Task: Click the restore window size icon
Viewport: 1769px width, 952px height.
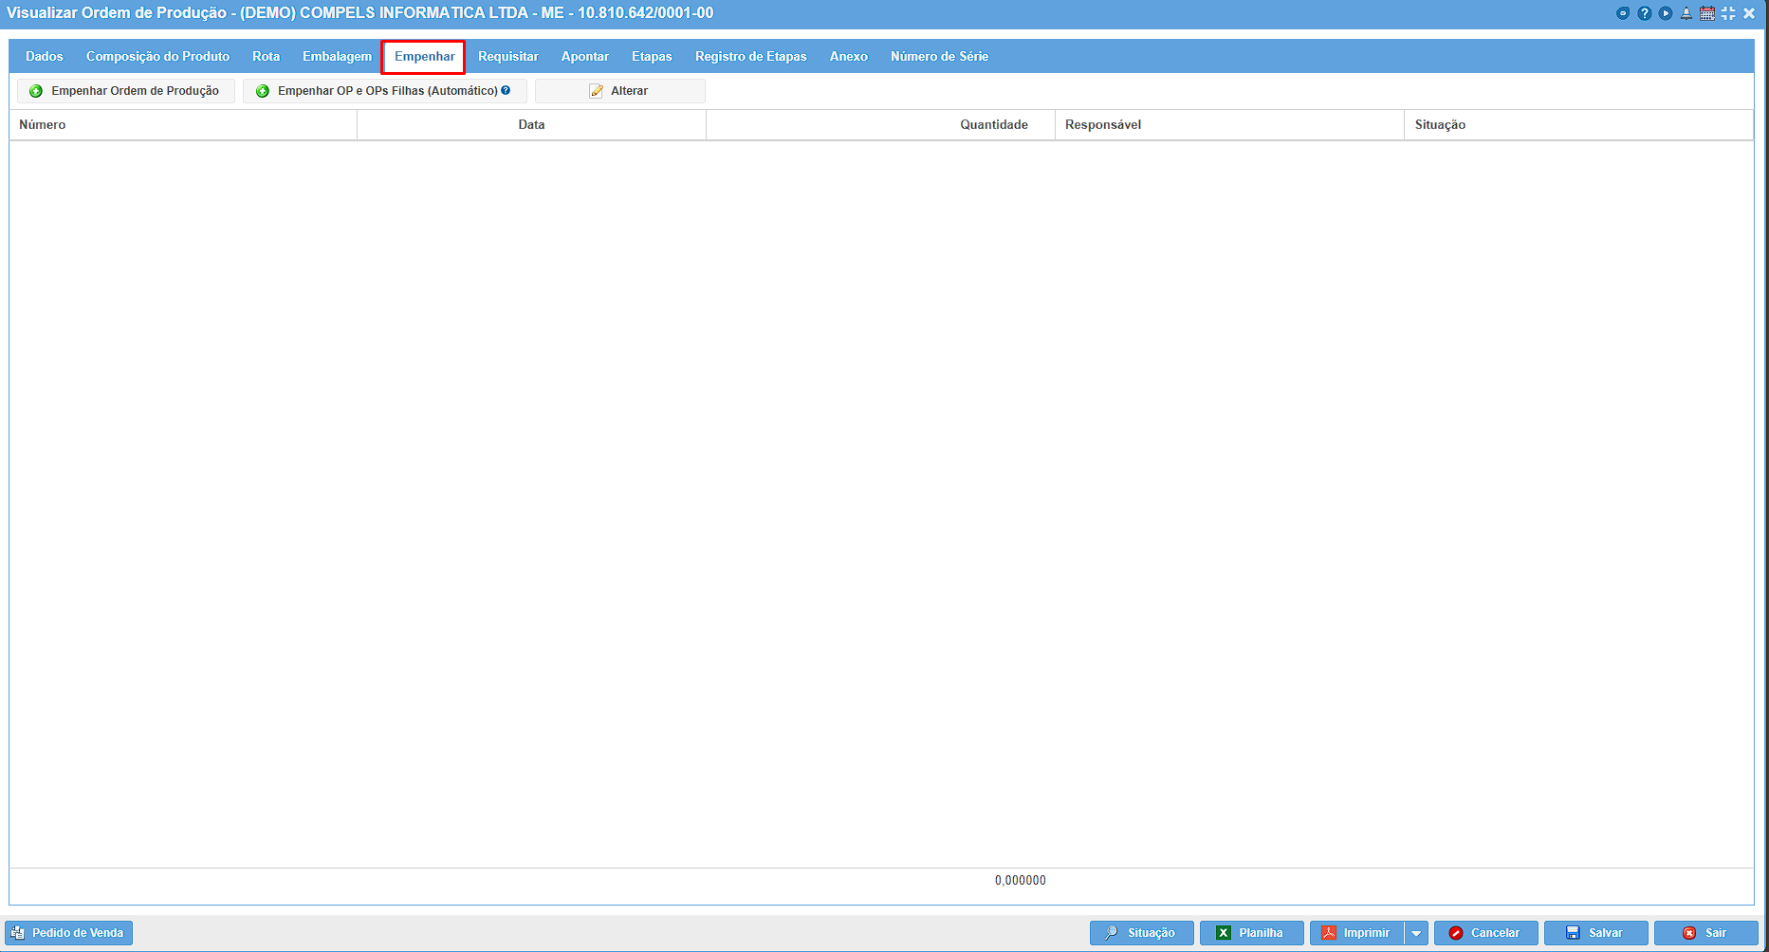Action: [1728, 13]
